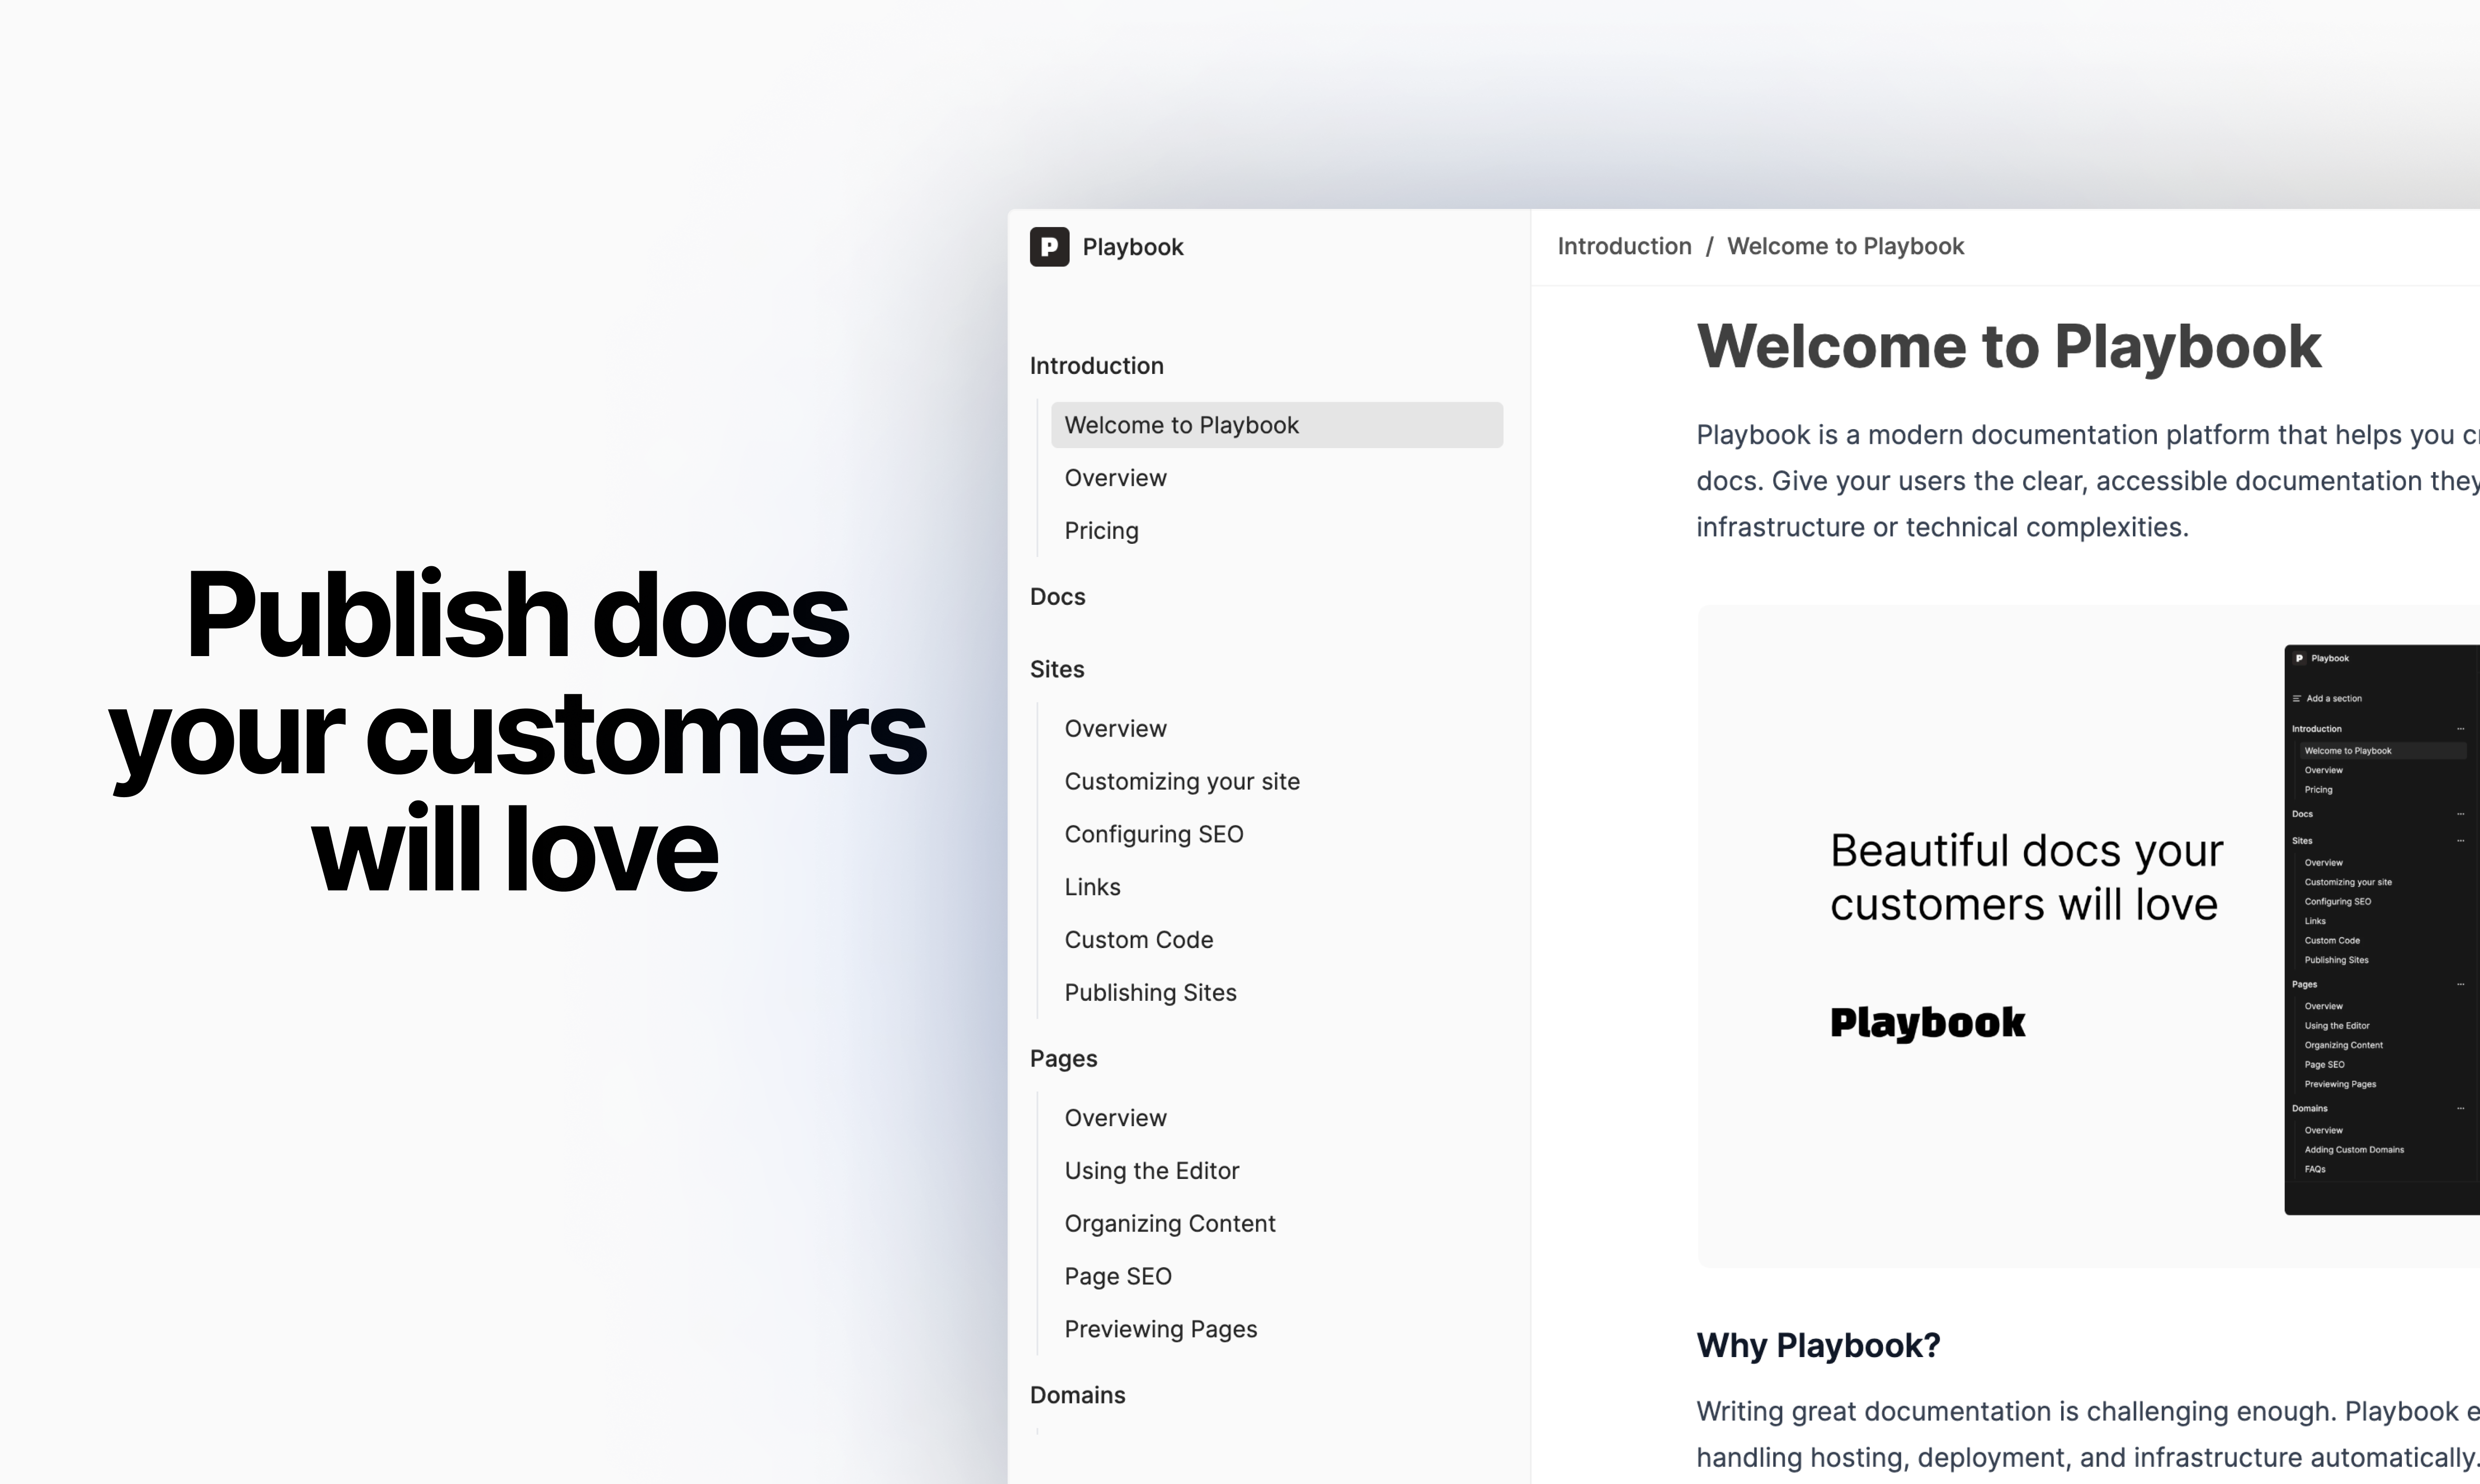This screenshot has height=1484, width=2480.
Task: Open Organizing Content page
Action: (1169, 1224)
